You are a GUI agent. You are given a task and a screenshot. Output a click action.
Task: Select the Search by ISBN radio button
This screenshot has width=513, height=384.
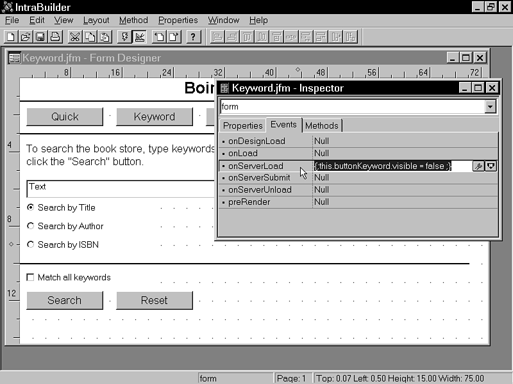(31, 244)
